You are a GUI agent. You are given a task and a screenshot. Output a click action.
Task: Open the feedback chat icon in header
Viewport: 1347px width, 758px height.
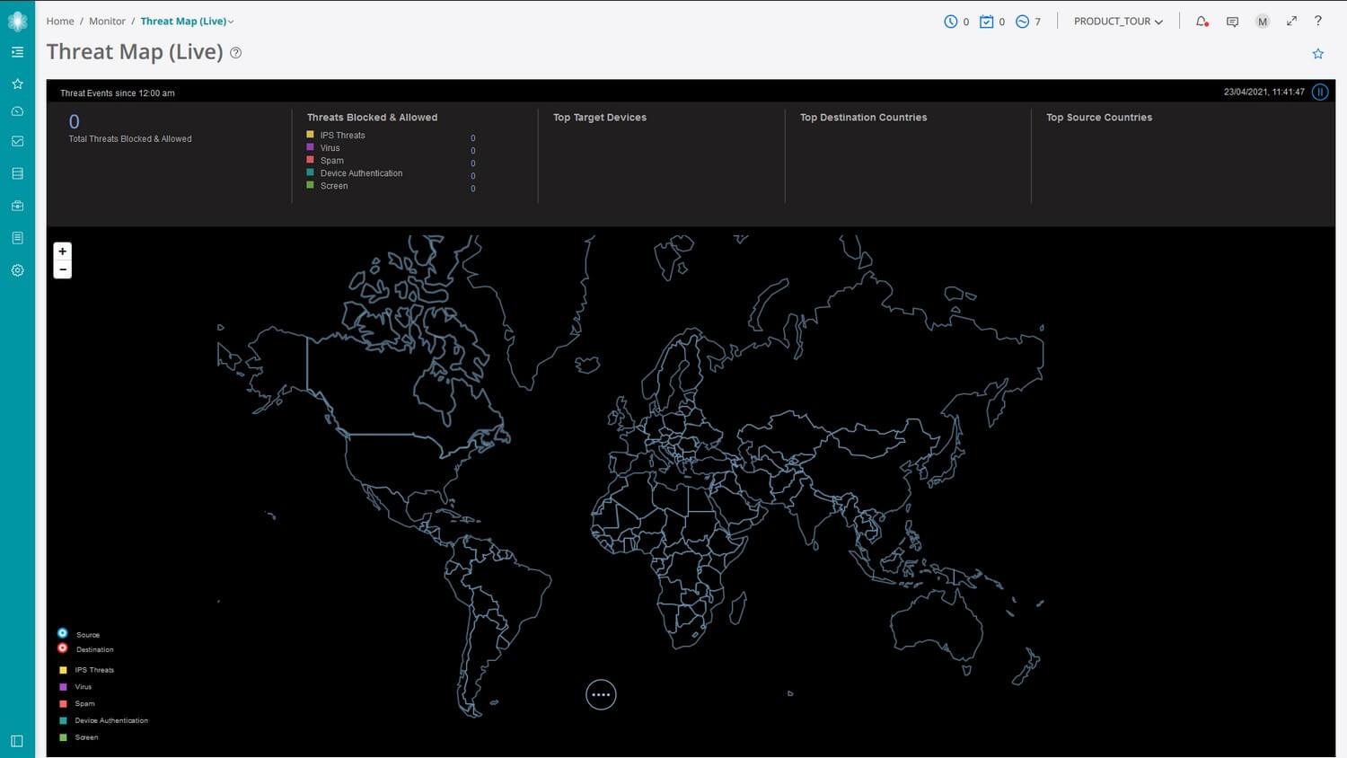(1232, 21)
